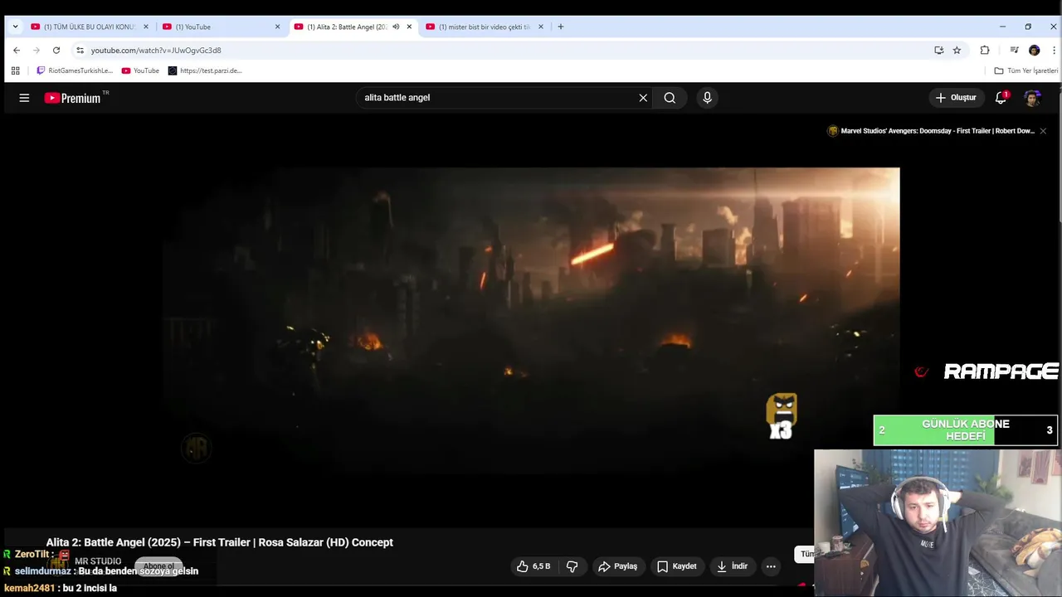The image size is (1062, 597).
Task: Open the MR STUDIO channel name
Action: tap(98, 561)
